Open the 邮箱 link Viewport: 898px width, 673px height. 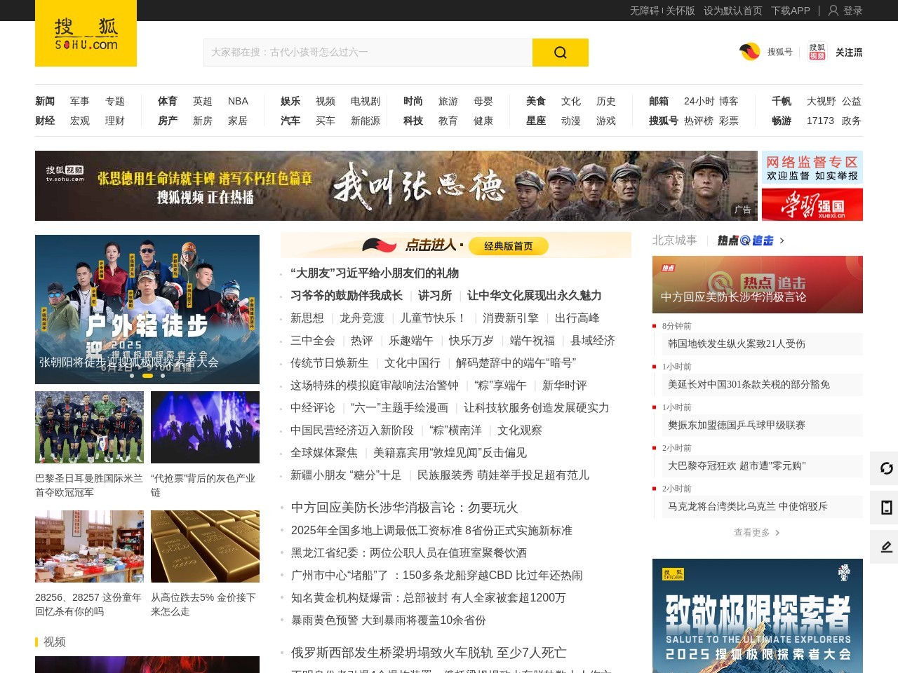659,101
